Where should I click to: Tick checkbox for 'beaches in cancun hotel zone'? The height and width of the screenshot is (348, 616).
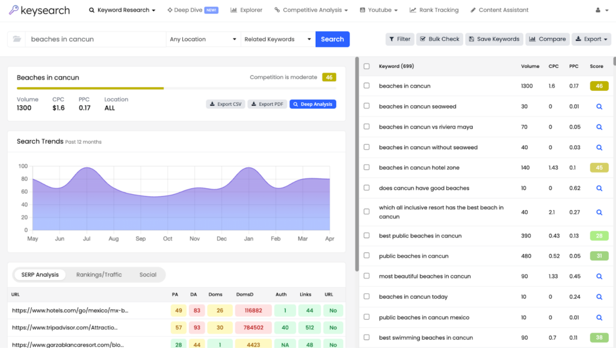tap(366, 167)
